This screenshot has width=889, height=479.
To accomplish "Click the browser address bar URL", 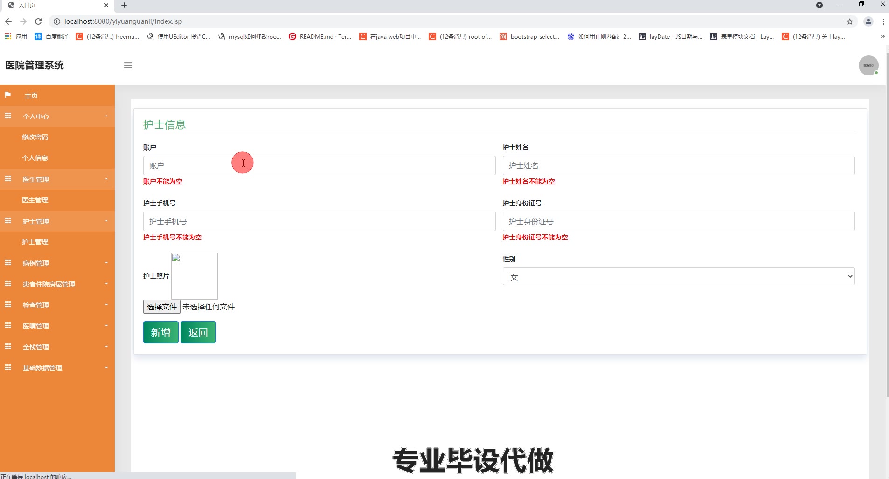I will point(123,21).
